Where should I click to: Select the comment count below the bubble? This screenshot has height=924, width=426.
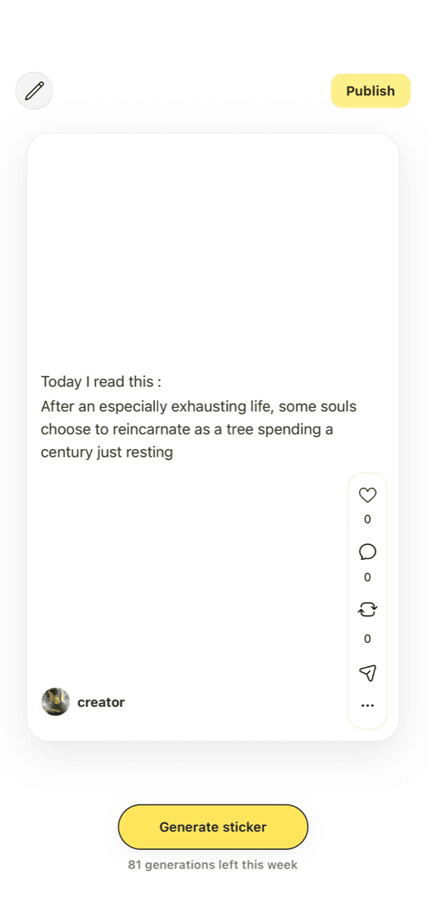click(367, 577)
